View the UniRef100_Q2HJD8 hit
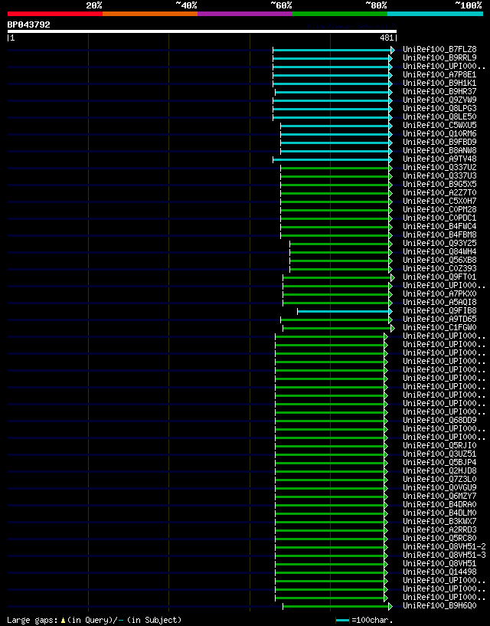This screenshot has height=626, width=490. click(439, 470)
